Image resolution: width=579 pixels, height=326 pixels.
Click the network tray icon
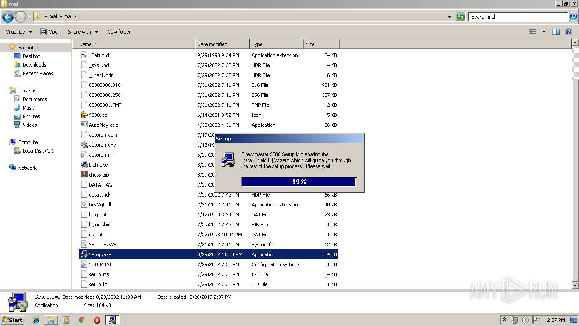(x=514, y=320)
